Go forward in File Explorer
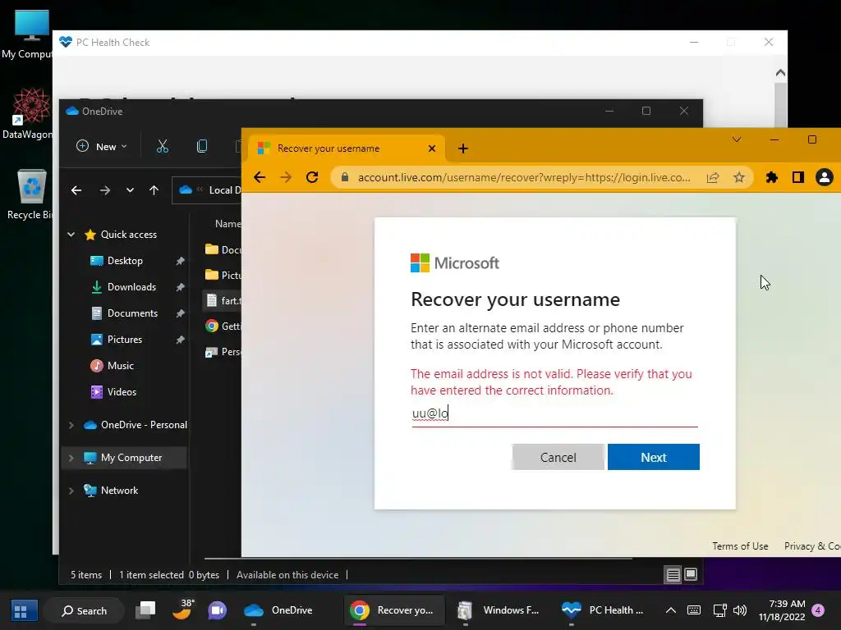Screen dimensions: 841x630 click(105, 190)
